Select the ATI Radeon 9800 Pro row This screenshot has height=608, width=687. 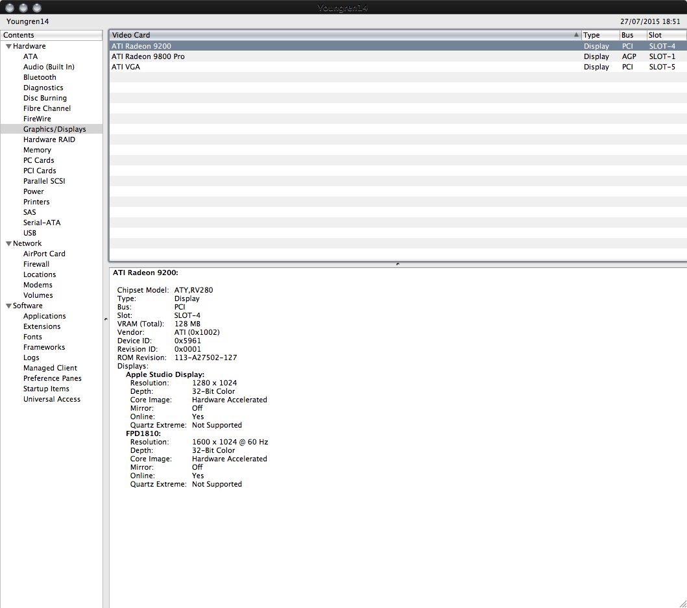(x=398, y=56)
